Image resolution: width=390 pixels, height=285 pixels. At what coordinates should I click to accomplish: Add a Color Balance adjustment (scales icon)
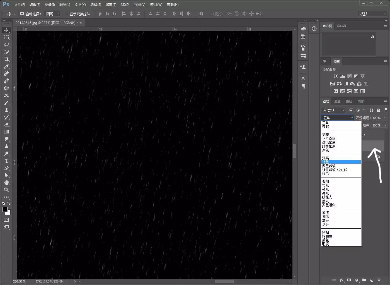pyautogui.click(x=339, y=84)
